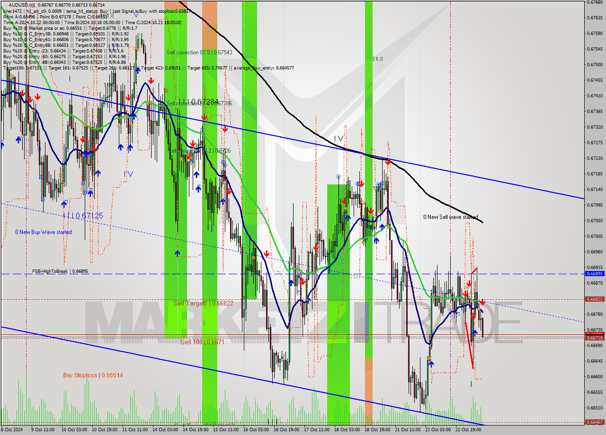Click the AUDUSD,H1 symbol title
The width and height of the screenshot is (606, 435).
(57, 5)
